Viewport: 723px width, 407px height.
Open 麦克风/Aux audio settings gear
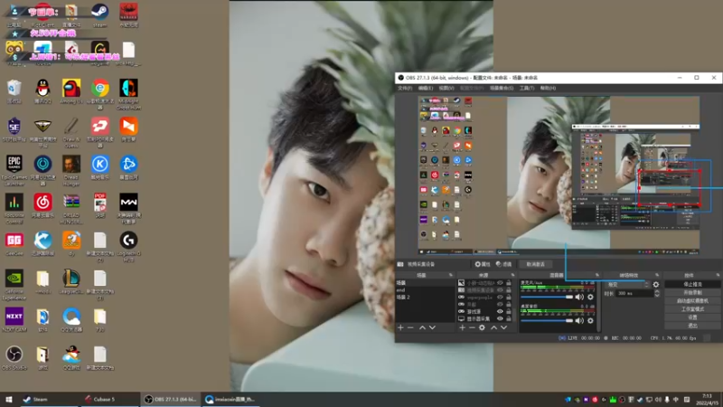590,298
